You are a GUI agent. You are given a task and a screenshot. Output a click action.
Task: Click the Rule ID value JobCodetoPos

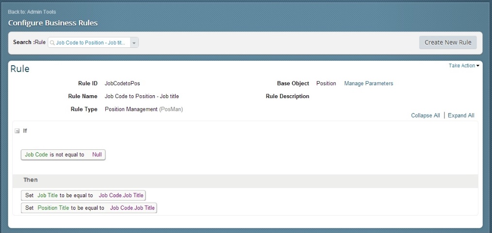tap(122, 84)
